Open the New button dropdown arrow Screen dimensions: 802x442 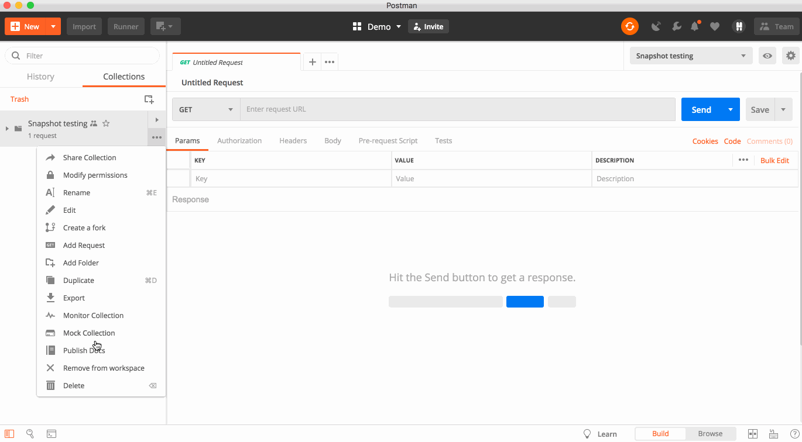point(53,26)
